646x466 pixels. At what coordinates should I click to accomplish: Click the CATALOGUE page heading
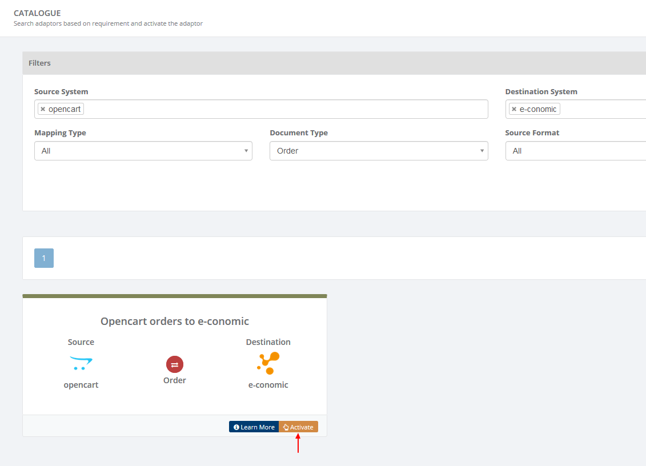(37, 13)
